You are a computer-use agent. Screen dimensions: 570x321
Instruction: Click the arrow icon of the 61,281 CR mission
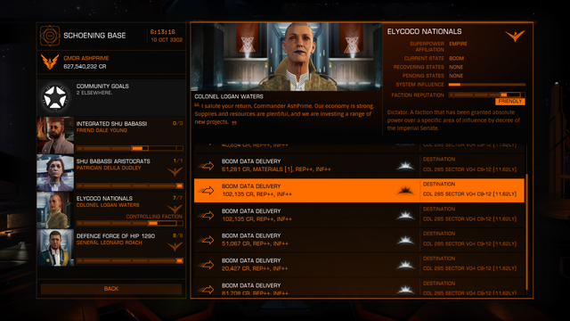point(206,166)
